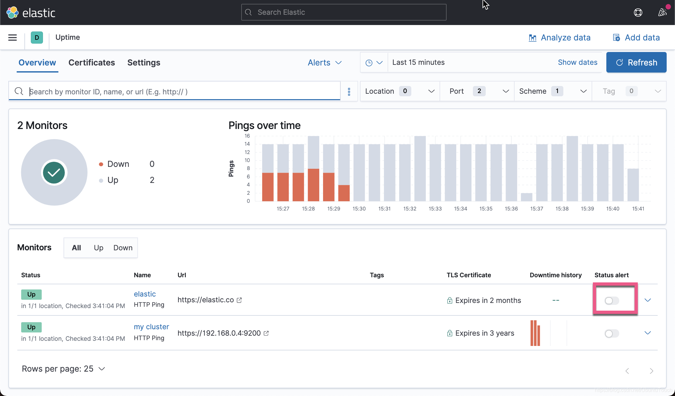Viewport: 675px width, 396px height.
Task: Click the 15:28 red down bar in the chart
Action: [x=313, y=185]
